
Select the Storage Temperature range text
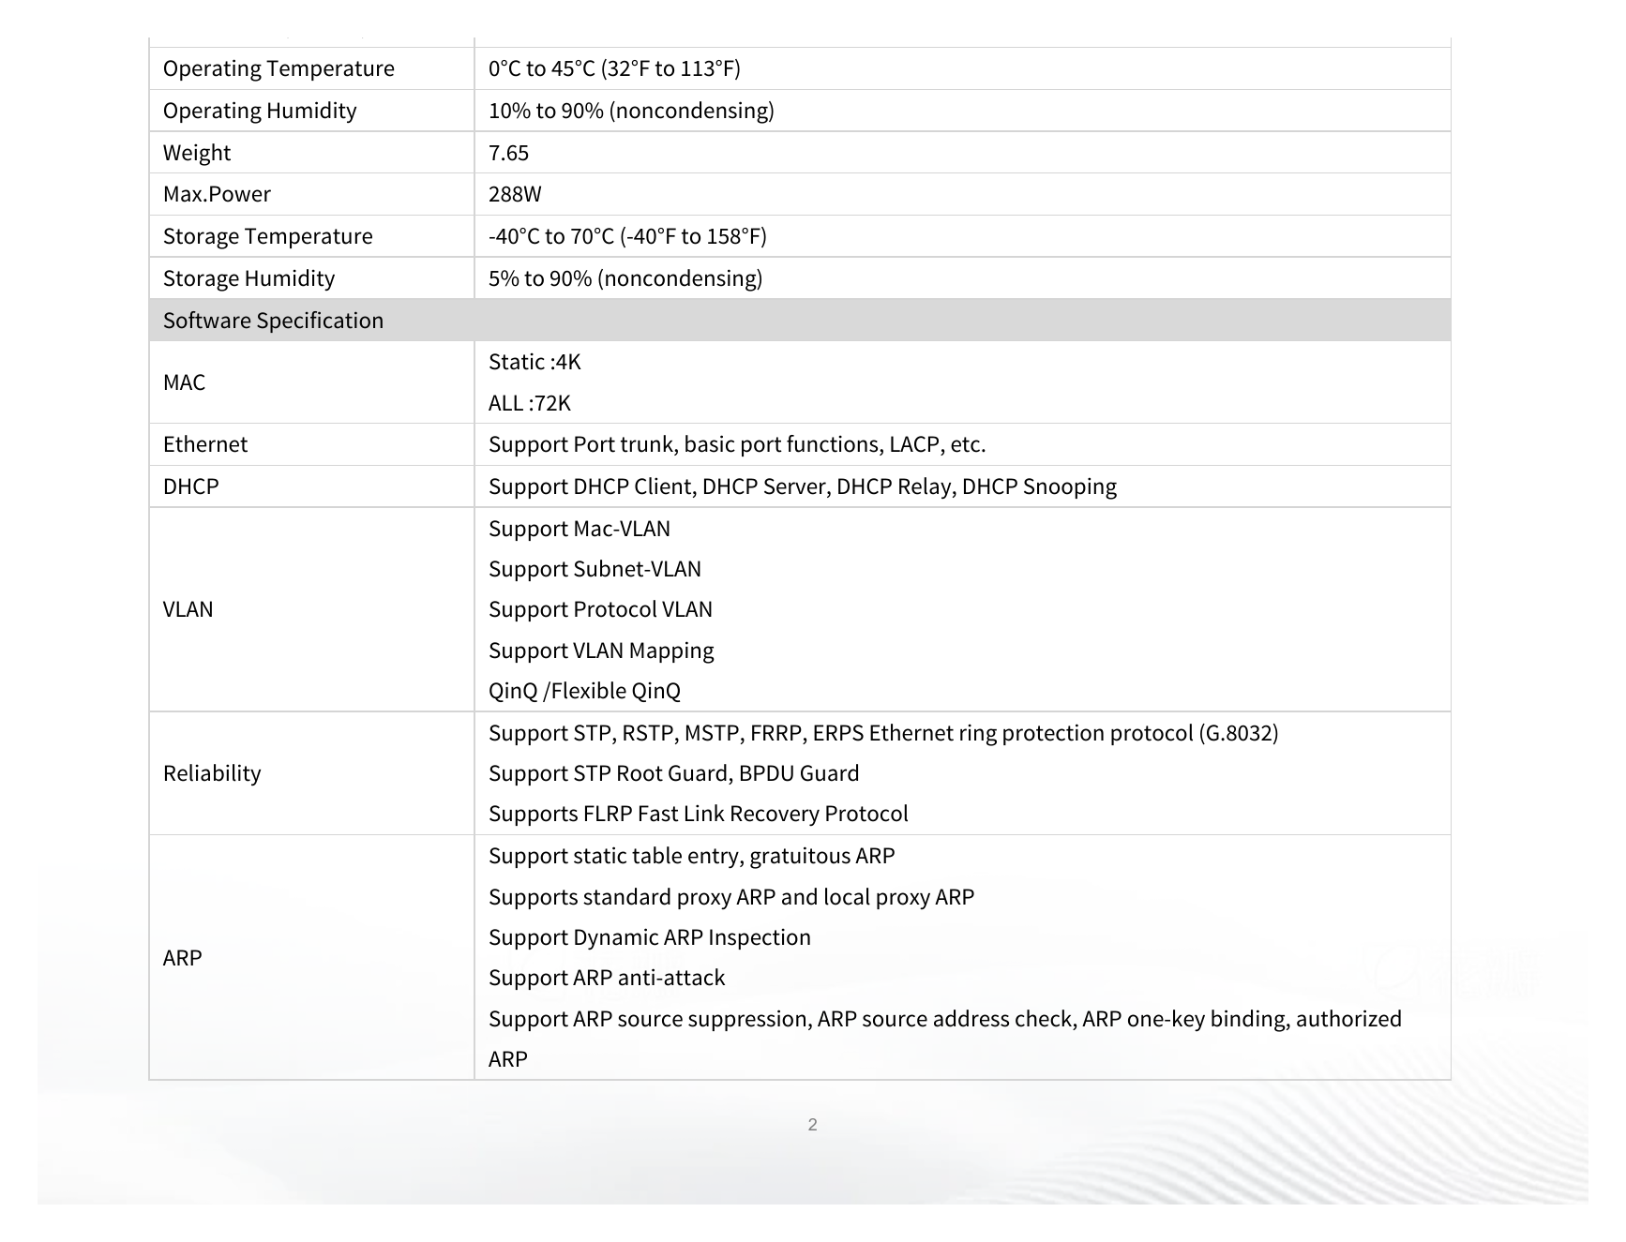pyautogui.click(x=627, y=236)
